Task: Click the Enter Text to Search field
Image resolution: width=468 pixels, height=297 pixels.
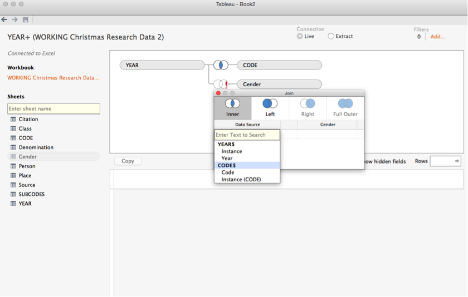Action: (x=247, y=135)
